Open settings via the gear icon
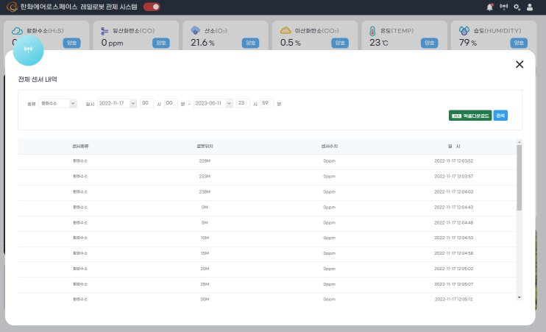The width and height of the screenshot is (546, 332). (517, 7)
